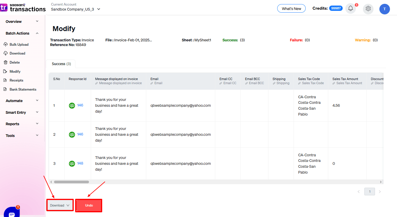Screen dimensions: 397x217
Task: Click the red Undo button
Action: 89,206
